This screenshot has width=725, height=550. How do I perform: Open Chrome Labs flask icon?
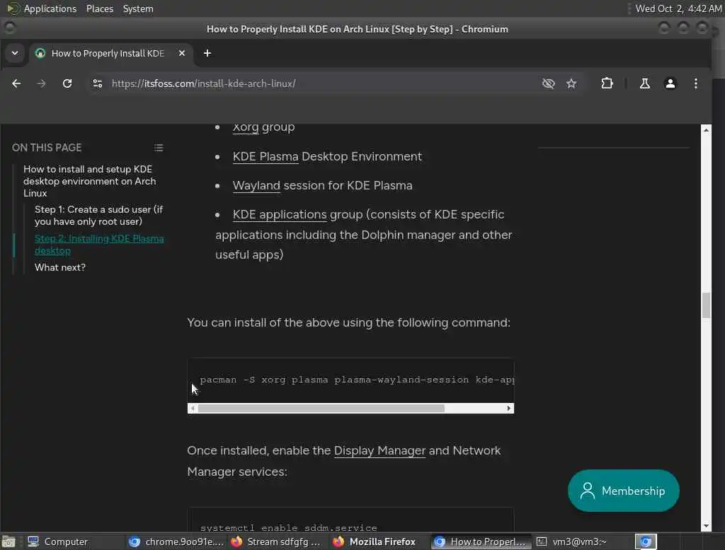point(644,83)
